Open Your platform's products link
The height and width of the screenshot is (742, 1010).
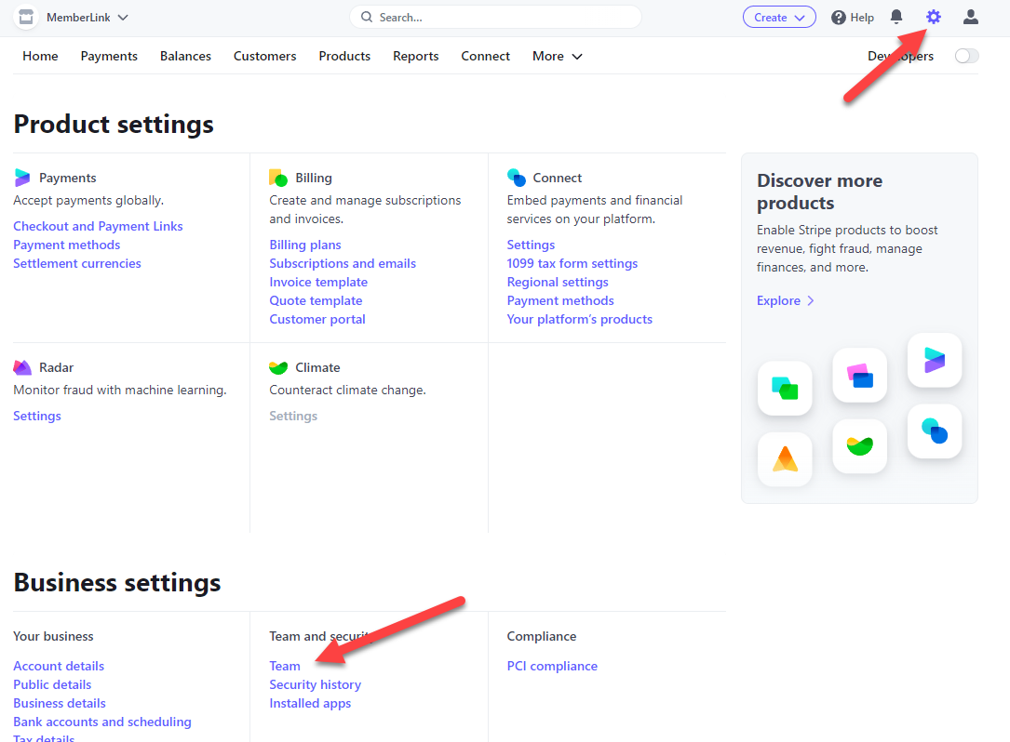tap(579, 319)
